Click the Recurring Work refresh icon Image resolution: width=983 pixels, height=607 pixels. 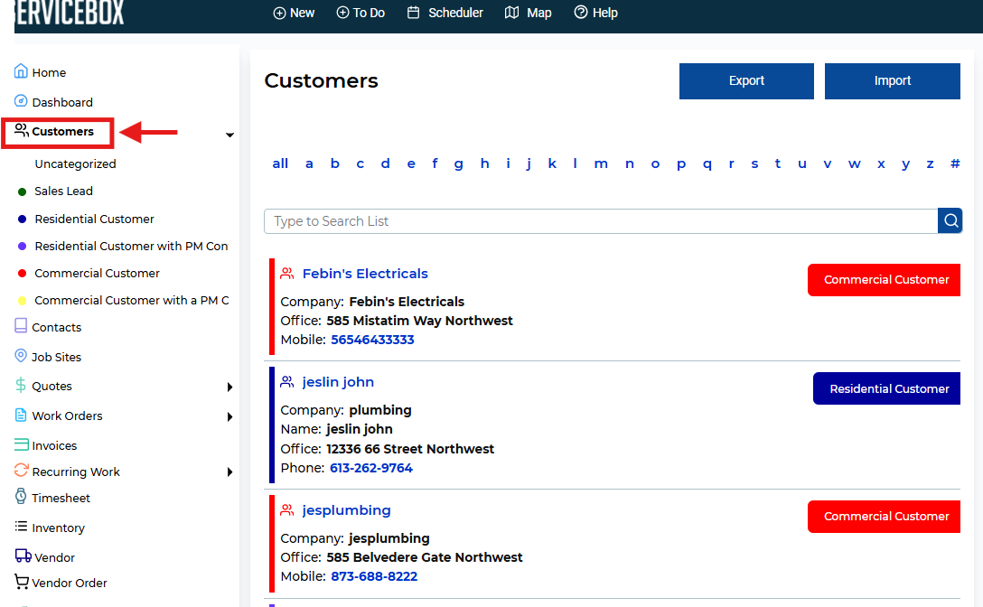pyautogui.click(x=21, y=471)
